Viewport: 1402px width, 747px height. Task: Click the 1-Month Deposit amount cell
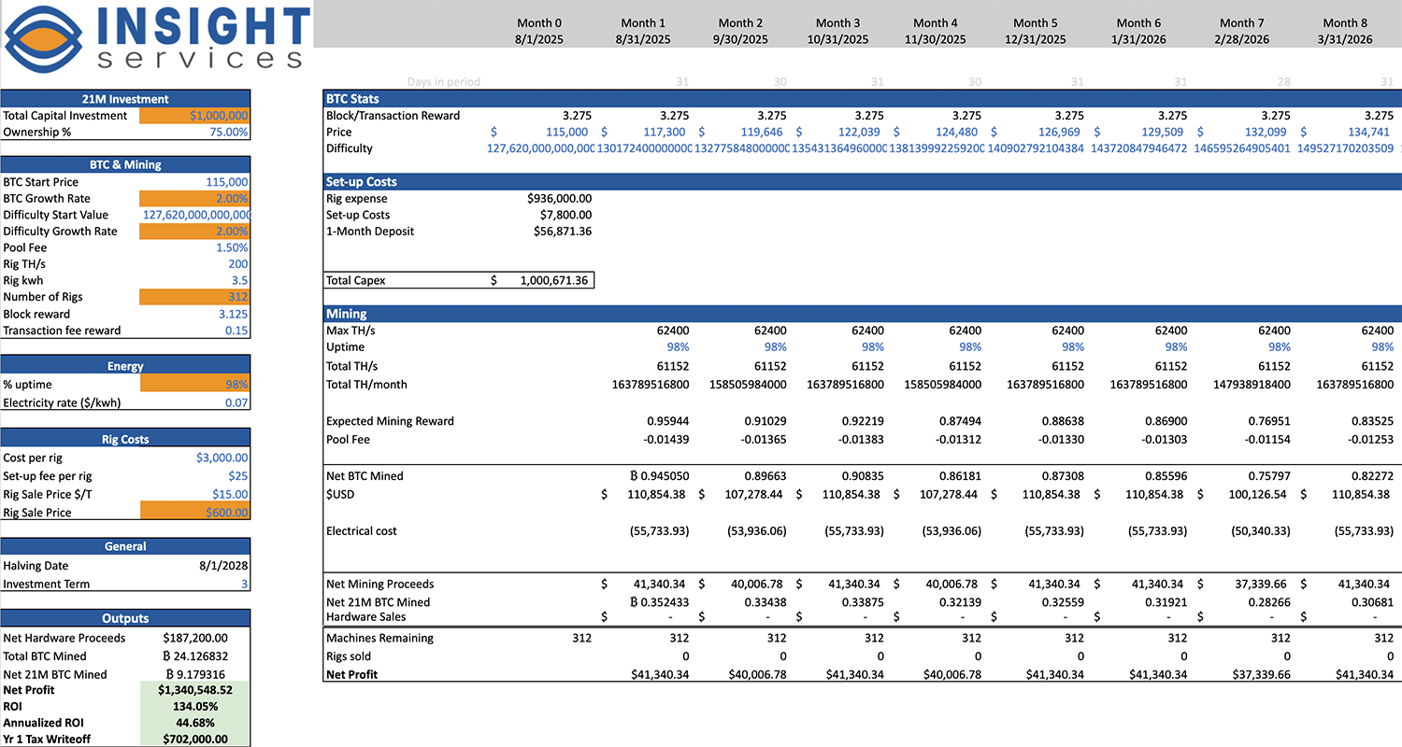(559, 232)
